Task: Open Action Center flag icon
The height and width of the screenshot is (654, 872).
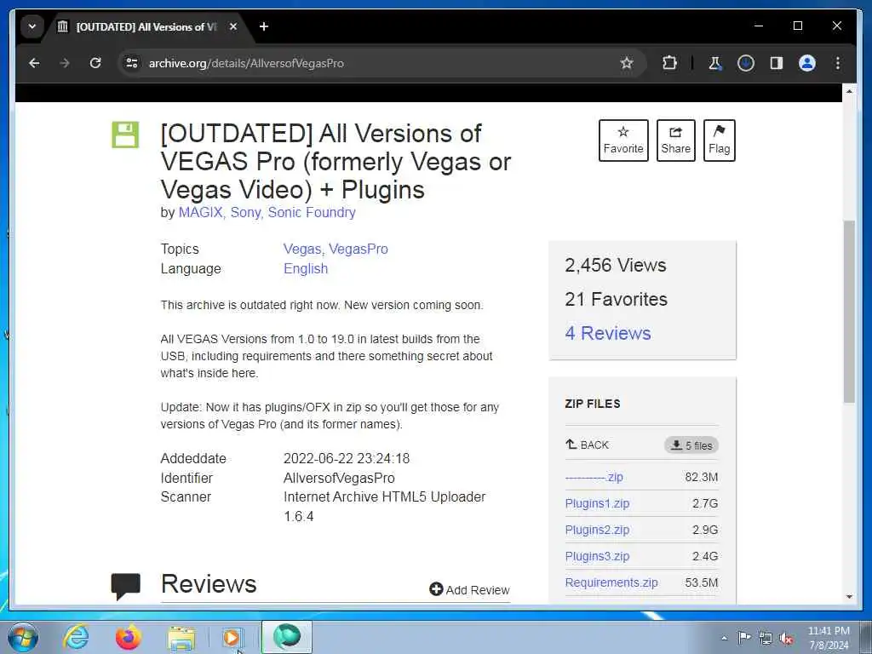Action: click(744, 638)
